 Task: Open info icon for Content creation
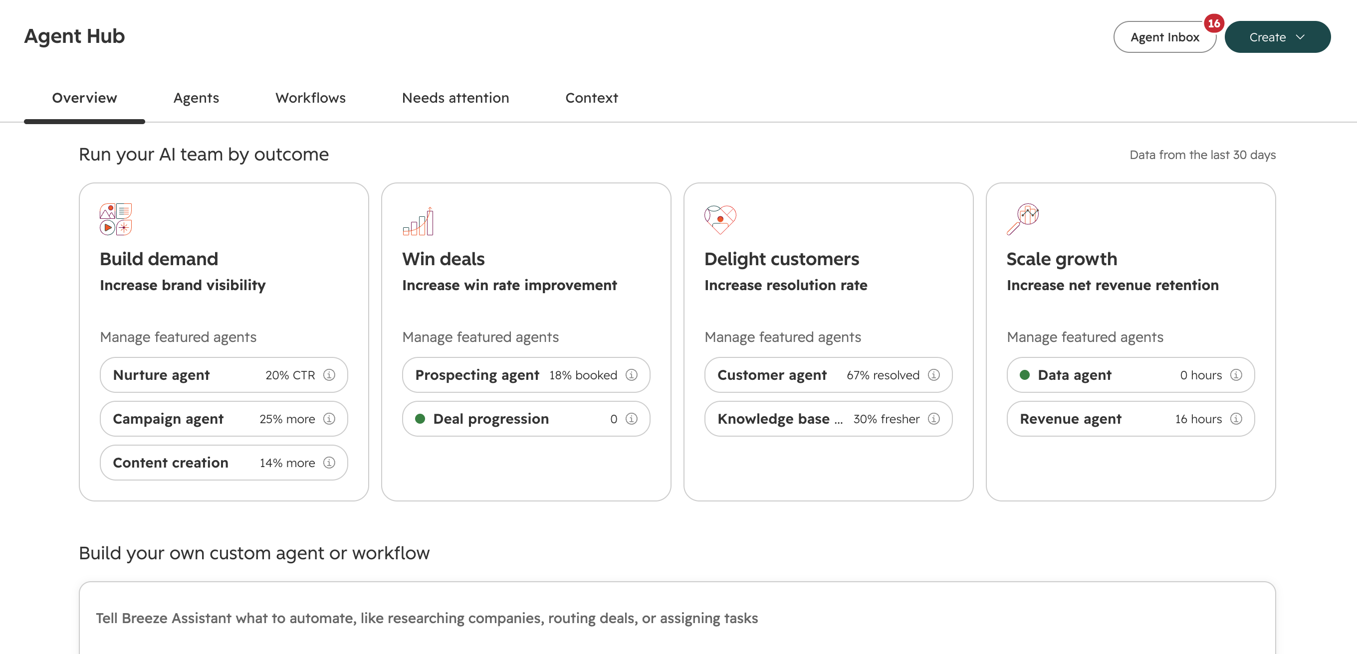click(x=329, y=463)
